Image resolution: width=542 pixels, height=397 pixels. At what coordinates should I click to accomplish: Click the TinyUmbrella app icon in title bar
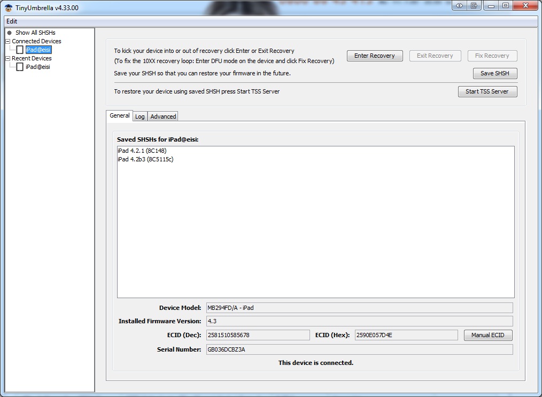click(9, 7)
